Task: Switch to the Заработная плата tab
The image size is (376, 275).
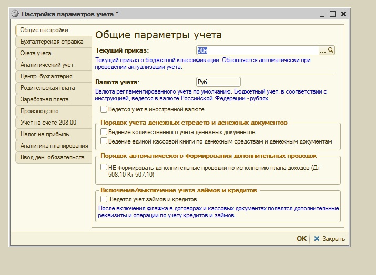Action: (53, 99)
